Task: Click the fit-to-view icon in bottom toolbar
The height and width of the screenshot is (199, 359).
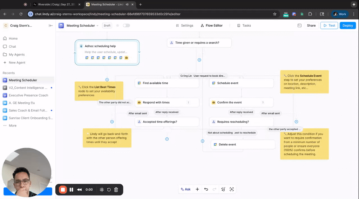Action: pyautogui.click(x=232, y=189)
